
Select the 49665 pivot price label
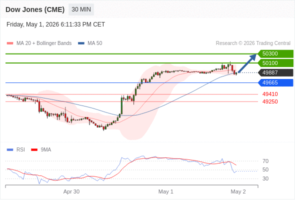pos(275,82)
